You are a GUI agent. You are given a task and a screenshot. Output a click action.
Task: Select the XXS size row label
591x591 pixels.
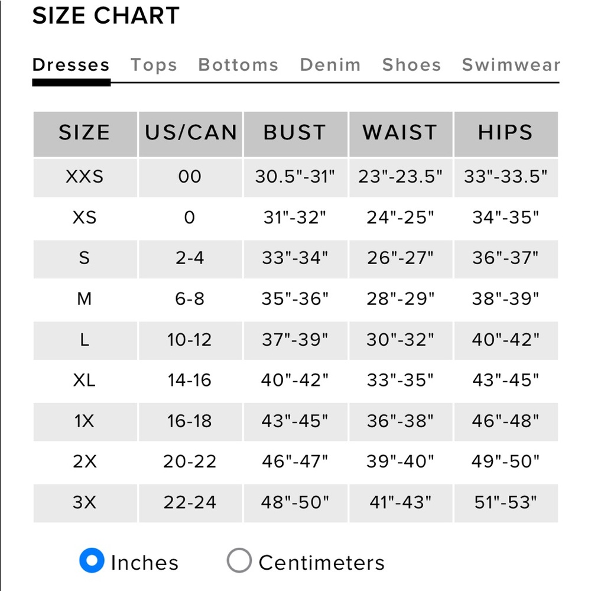tap(85, 176)
